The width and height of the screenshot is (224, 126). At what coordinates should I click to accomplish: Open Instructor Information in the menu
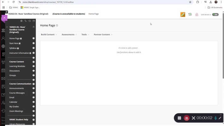click(x=19, y=53)
